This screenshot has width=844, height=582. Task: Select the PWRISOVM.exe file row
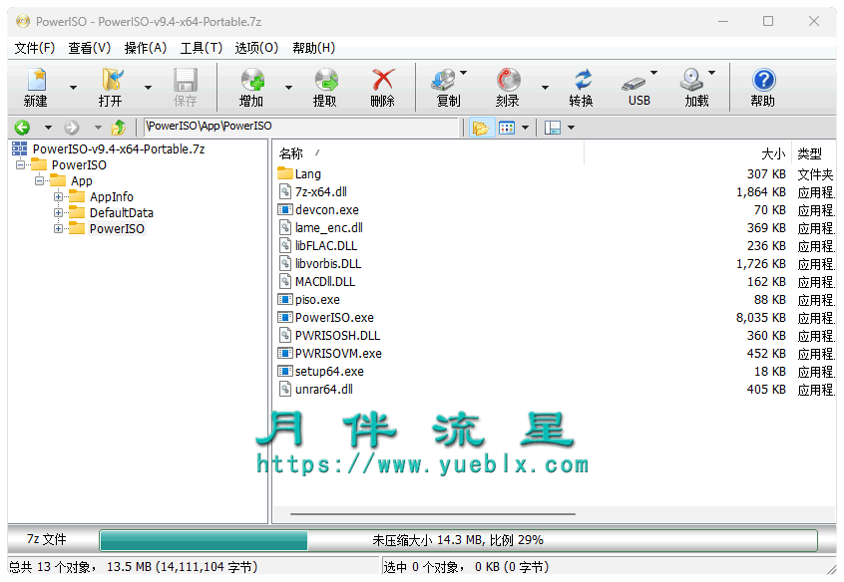[555, 353]
